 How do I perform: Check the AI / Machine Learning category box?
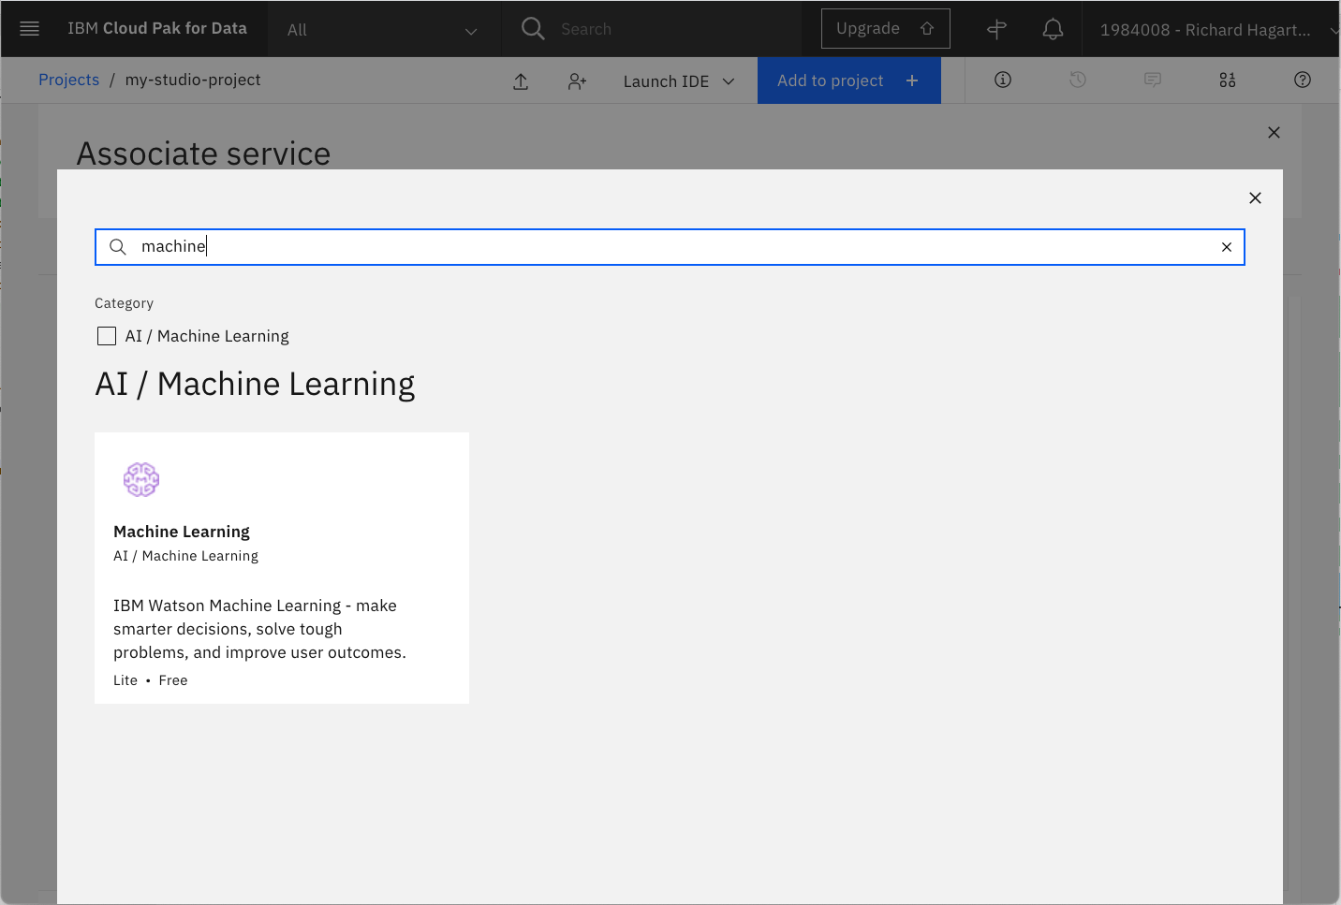(x=107, y=336)
